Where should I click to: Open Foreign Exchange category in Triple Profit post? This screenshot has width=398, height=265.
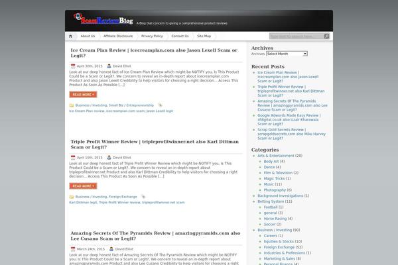click(x=123, y=197)
